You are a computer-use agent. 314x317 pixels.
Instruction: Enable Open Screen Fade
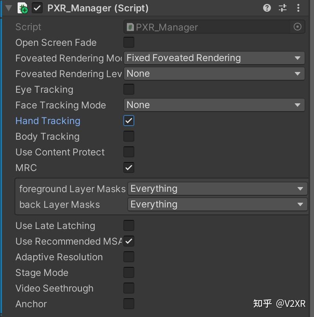[x=129, y=42]
